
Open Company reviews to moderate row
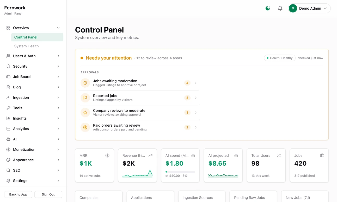pos(139,113)
